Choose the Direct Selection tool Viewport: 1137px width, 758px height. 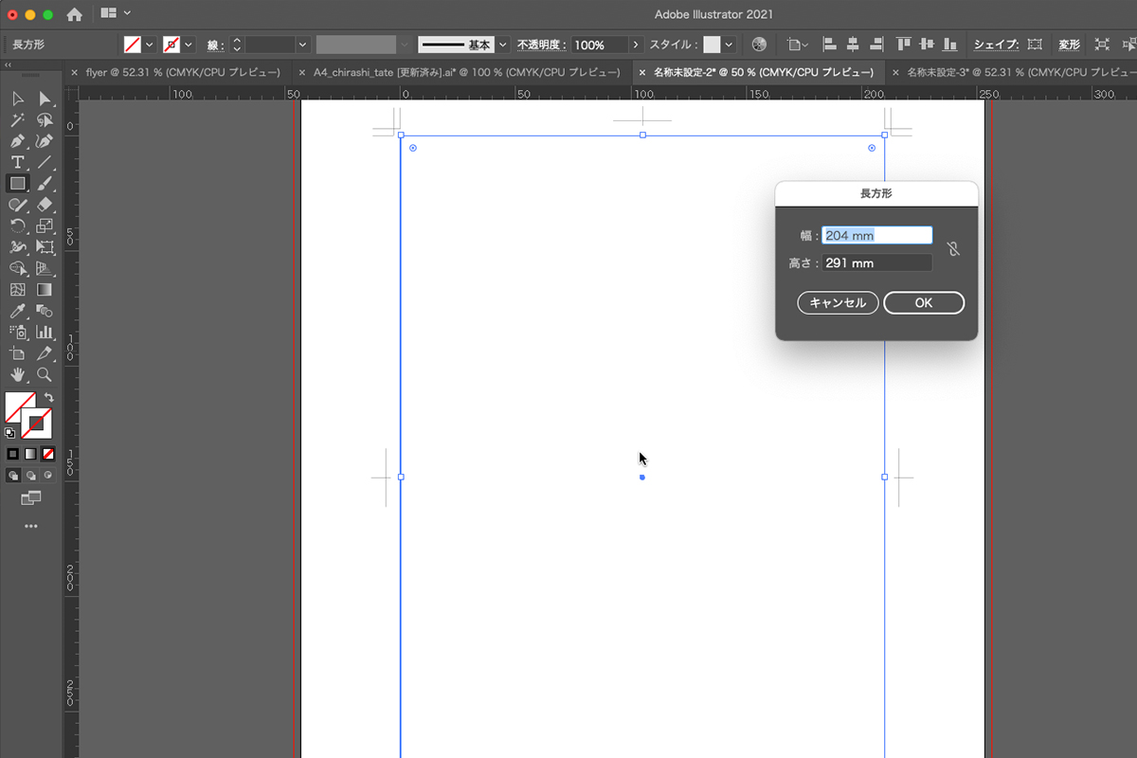[x=45, y=99]
